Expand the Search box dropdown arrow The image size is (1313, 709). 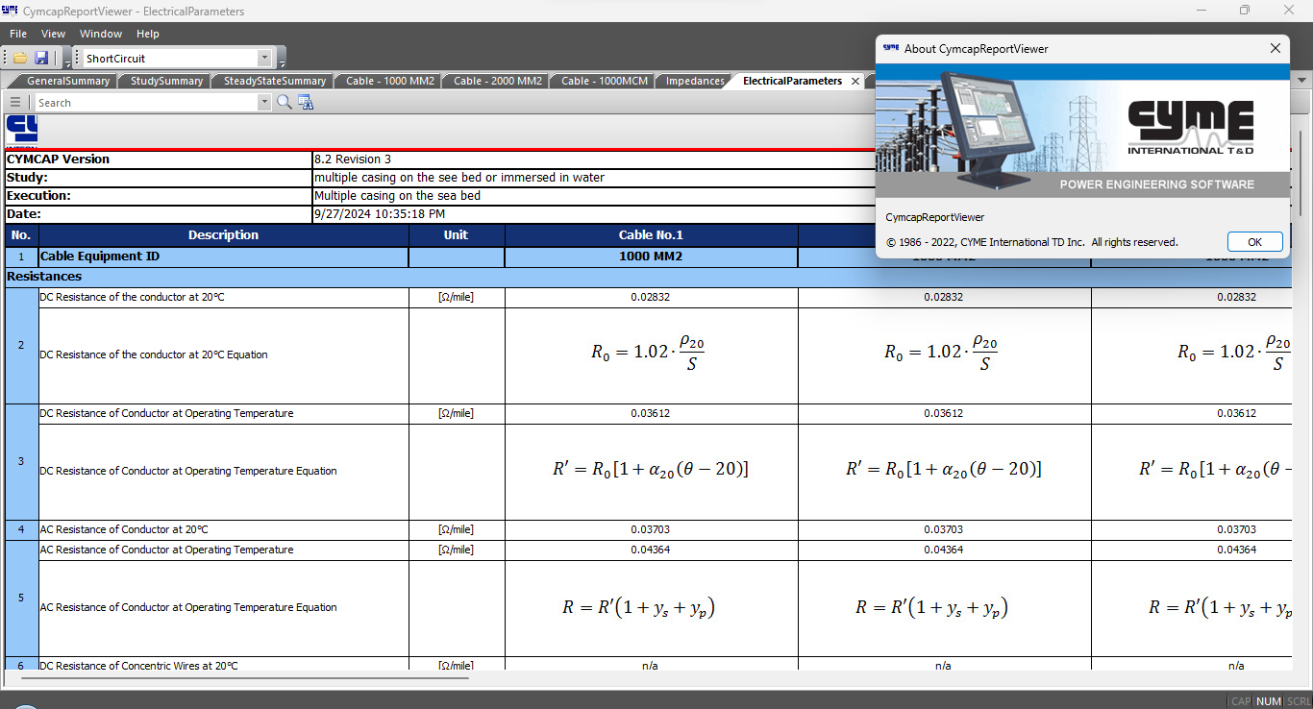click(x=264, y=103)
